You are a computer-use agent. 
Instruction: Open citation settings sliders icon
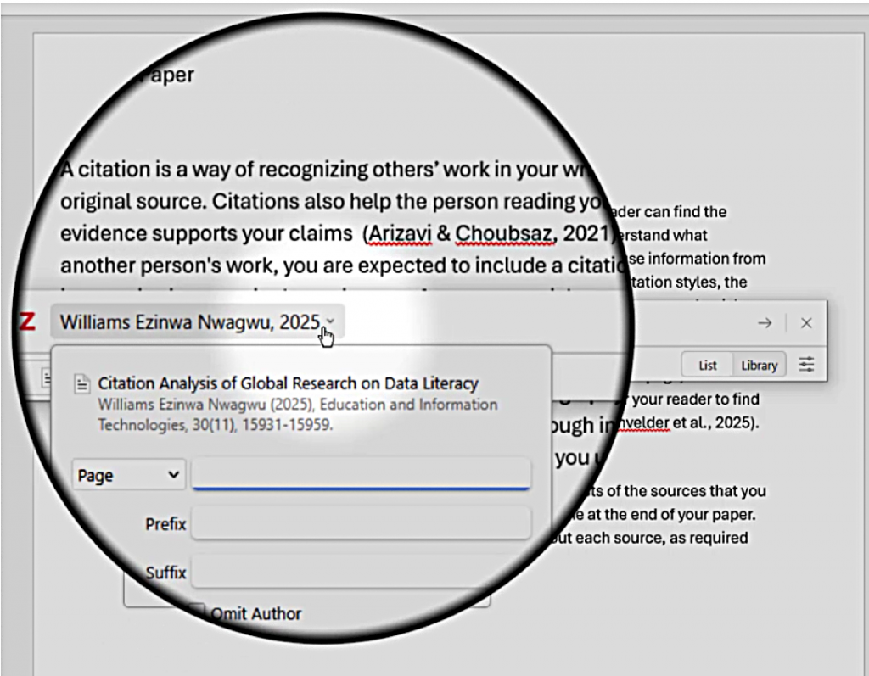pyautogui.click(x=806, y=365)
